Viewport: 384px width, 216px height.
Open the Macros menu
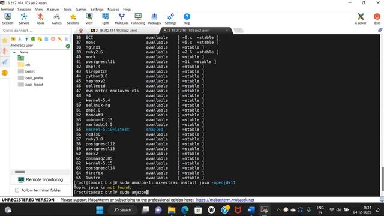113,10
